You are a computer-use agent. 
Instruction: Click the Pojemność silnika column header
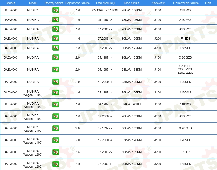[77, 3]
